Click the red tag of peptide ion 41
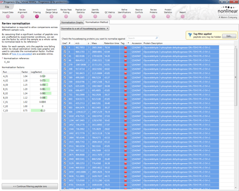This screenshot has height=191, width=239. pos(125,56)
